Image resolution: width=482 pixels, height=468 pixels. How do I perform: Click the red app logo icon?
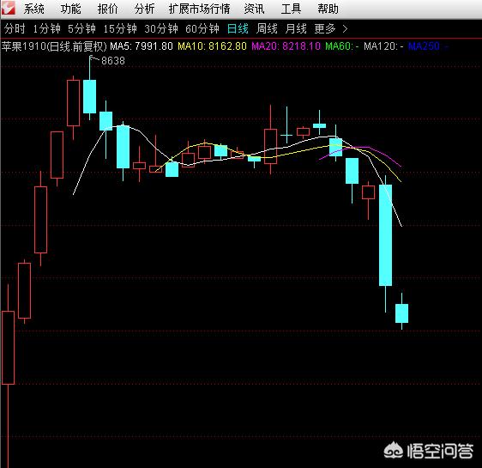pos(8,8)
